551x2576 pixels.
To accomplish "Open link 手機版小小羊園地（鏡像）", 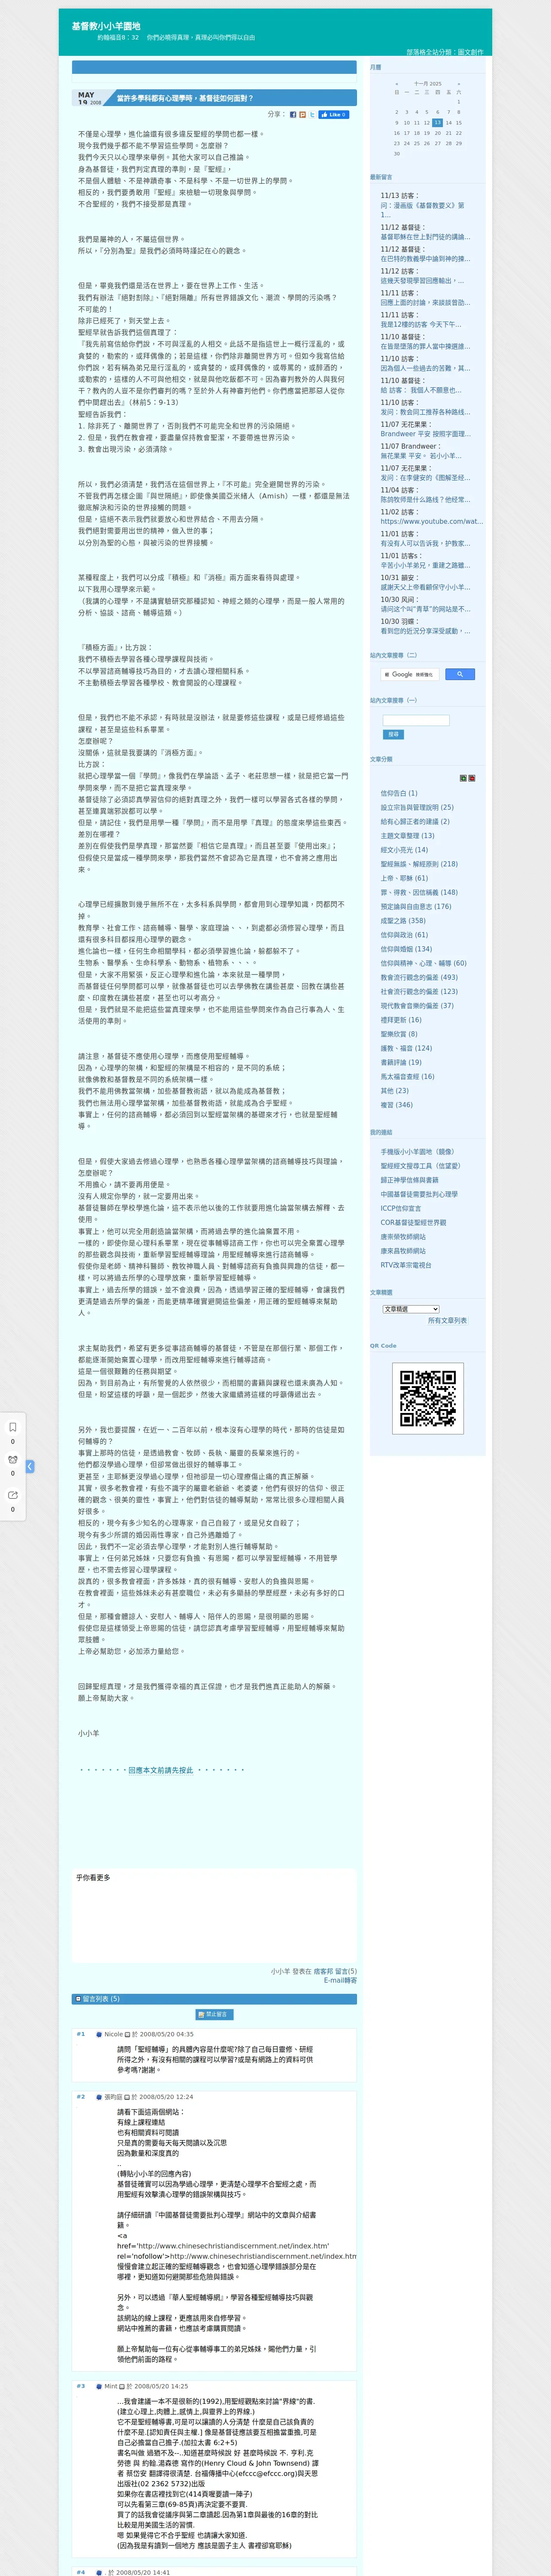I will click(417, 1152).
